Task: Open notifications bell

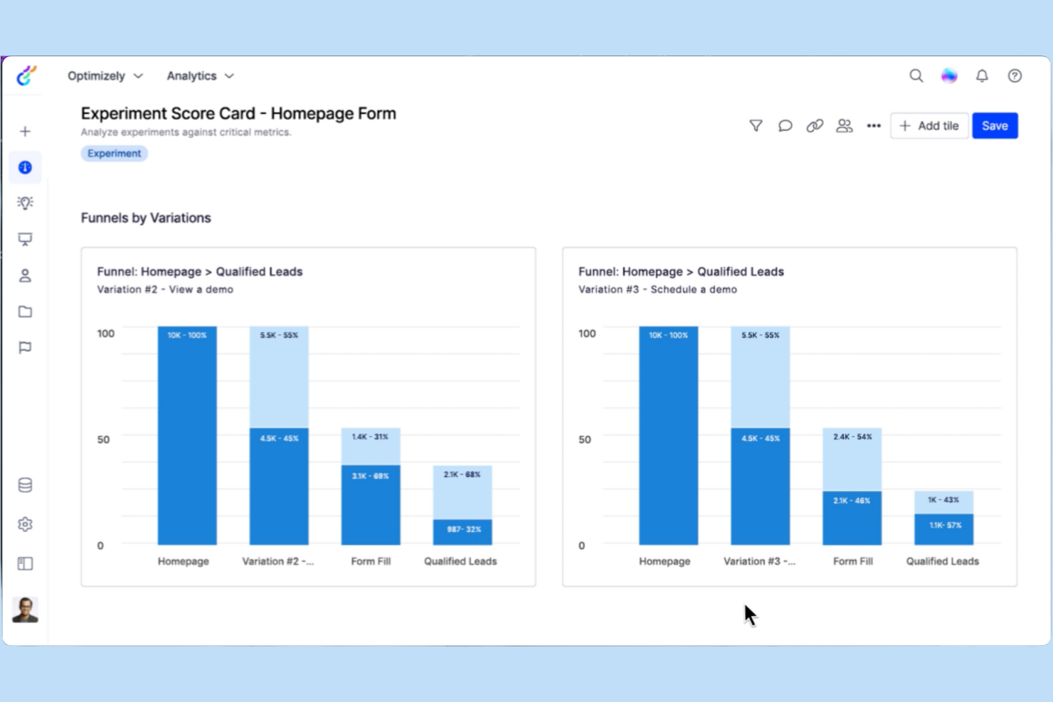Action: [983, 75]
